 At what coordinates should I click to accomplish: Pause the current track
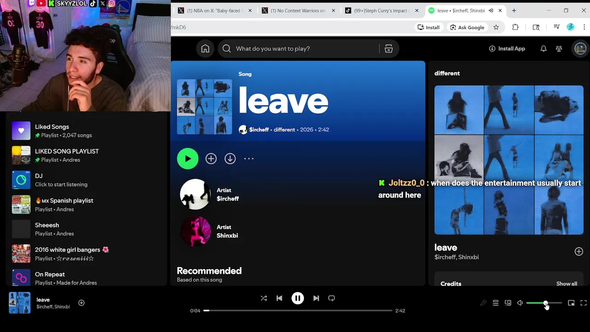click(298, 298)
